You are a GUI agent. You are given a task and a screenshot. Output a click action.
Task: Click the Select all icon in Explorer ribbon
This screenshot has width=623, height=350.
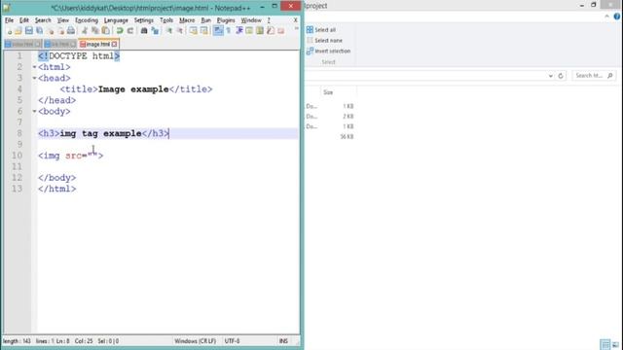coord(310,30)
